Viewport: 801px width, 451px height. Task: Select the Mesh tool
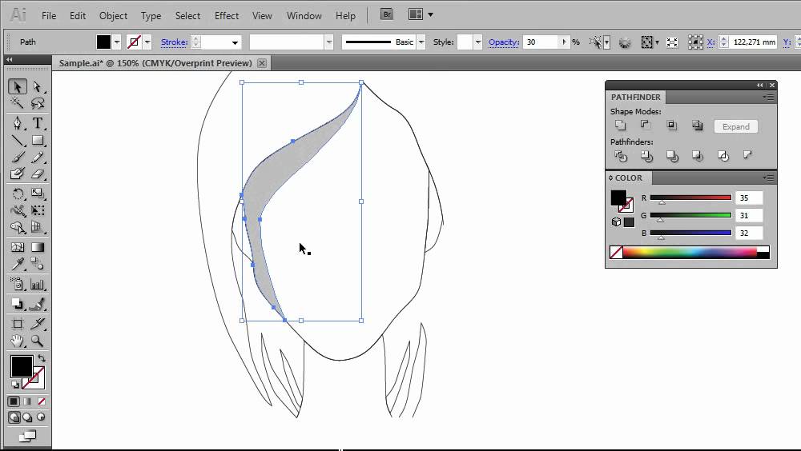point(18,247)
